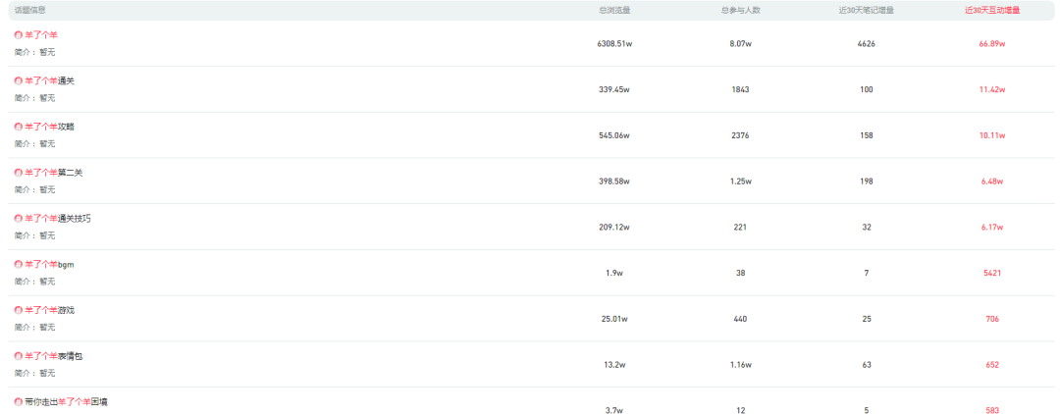Click the icon before the 6308.51w-view topic
Screen dimensions: 1060x414
click(x=19, y=34)
